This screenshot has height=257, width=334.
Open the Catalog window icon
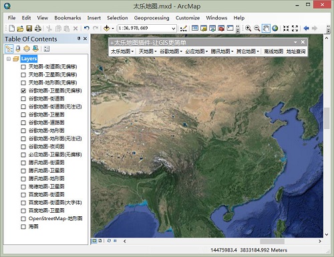tap(204, 28)
